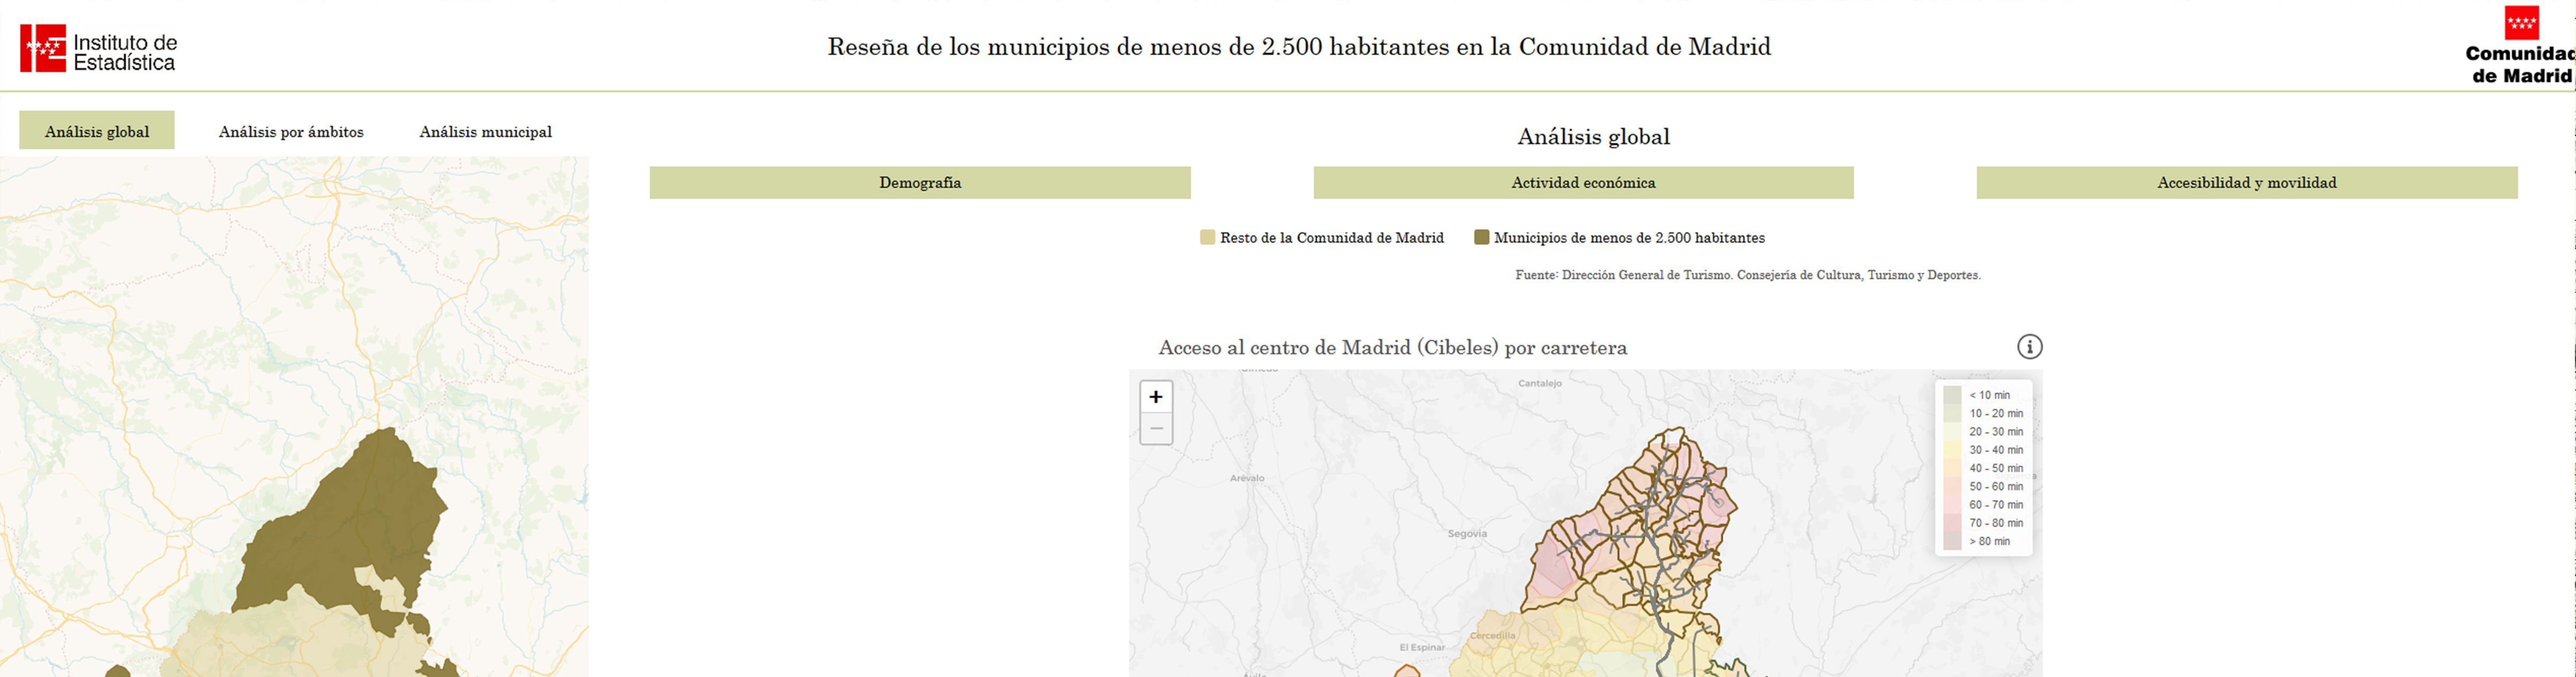Toggle Municipios de menos de 2.500 habitantes legend

(1619, 238)
